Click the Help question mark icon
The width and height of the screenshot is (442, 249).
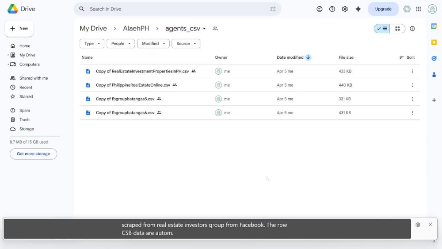click(x=332, y=9)
